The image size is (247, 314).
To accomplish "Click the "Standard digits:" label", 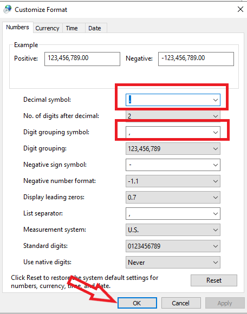I will (45, 246).
